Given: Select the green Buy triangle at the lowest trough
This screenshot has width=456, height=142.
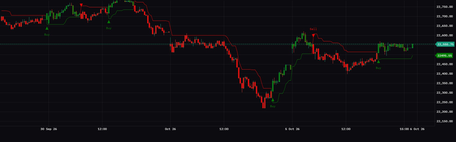Looking at the screenshot, I should click(x=273, y=100).
